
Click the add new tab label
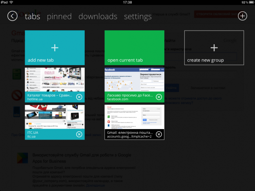coord(41,60)
